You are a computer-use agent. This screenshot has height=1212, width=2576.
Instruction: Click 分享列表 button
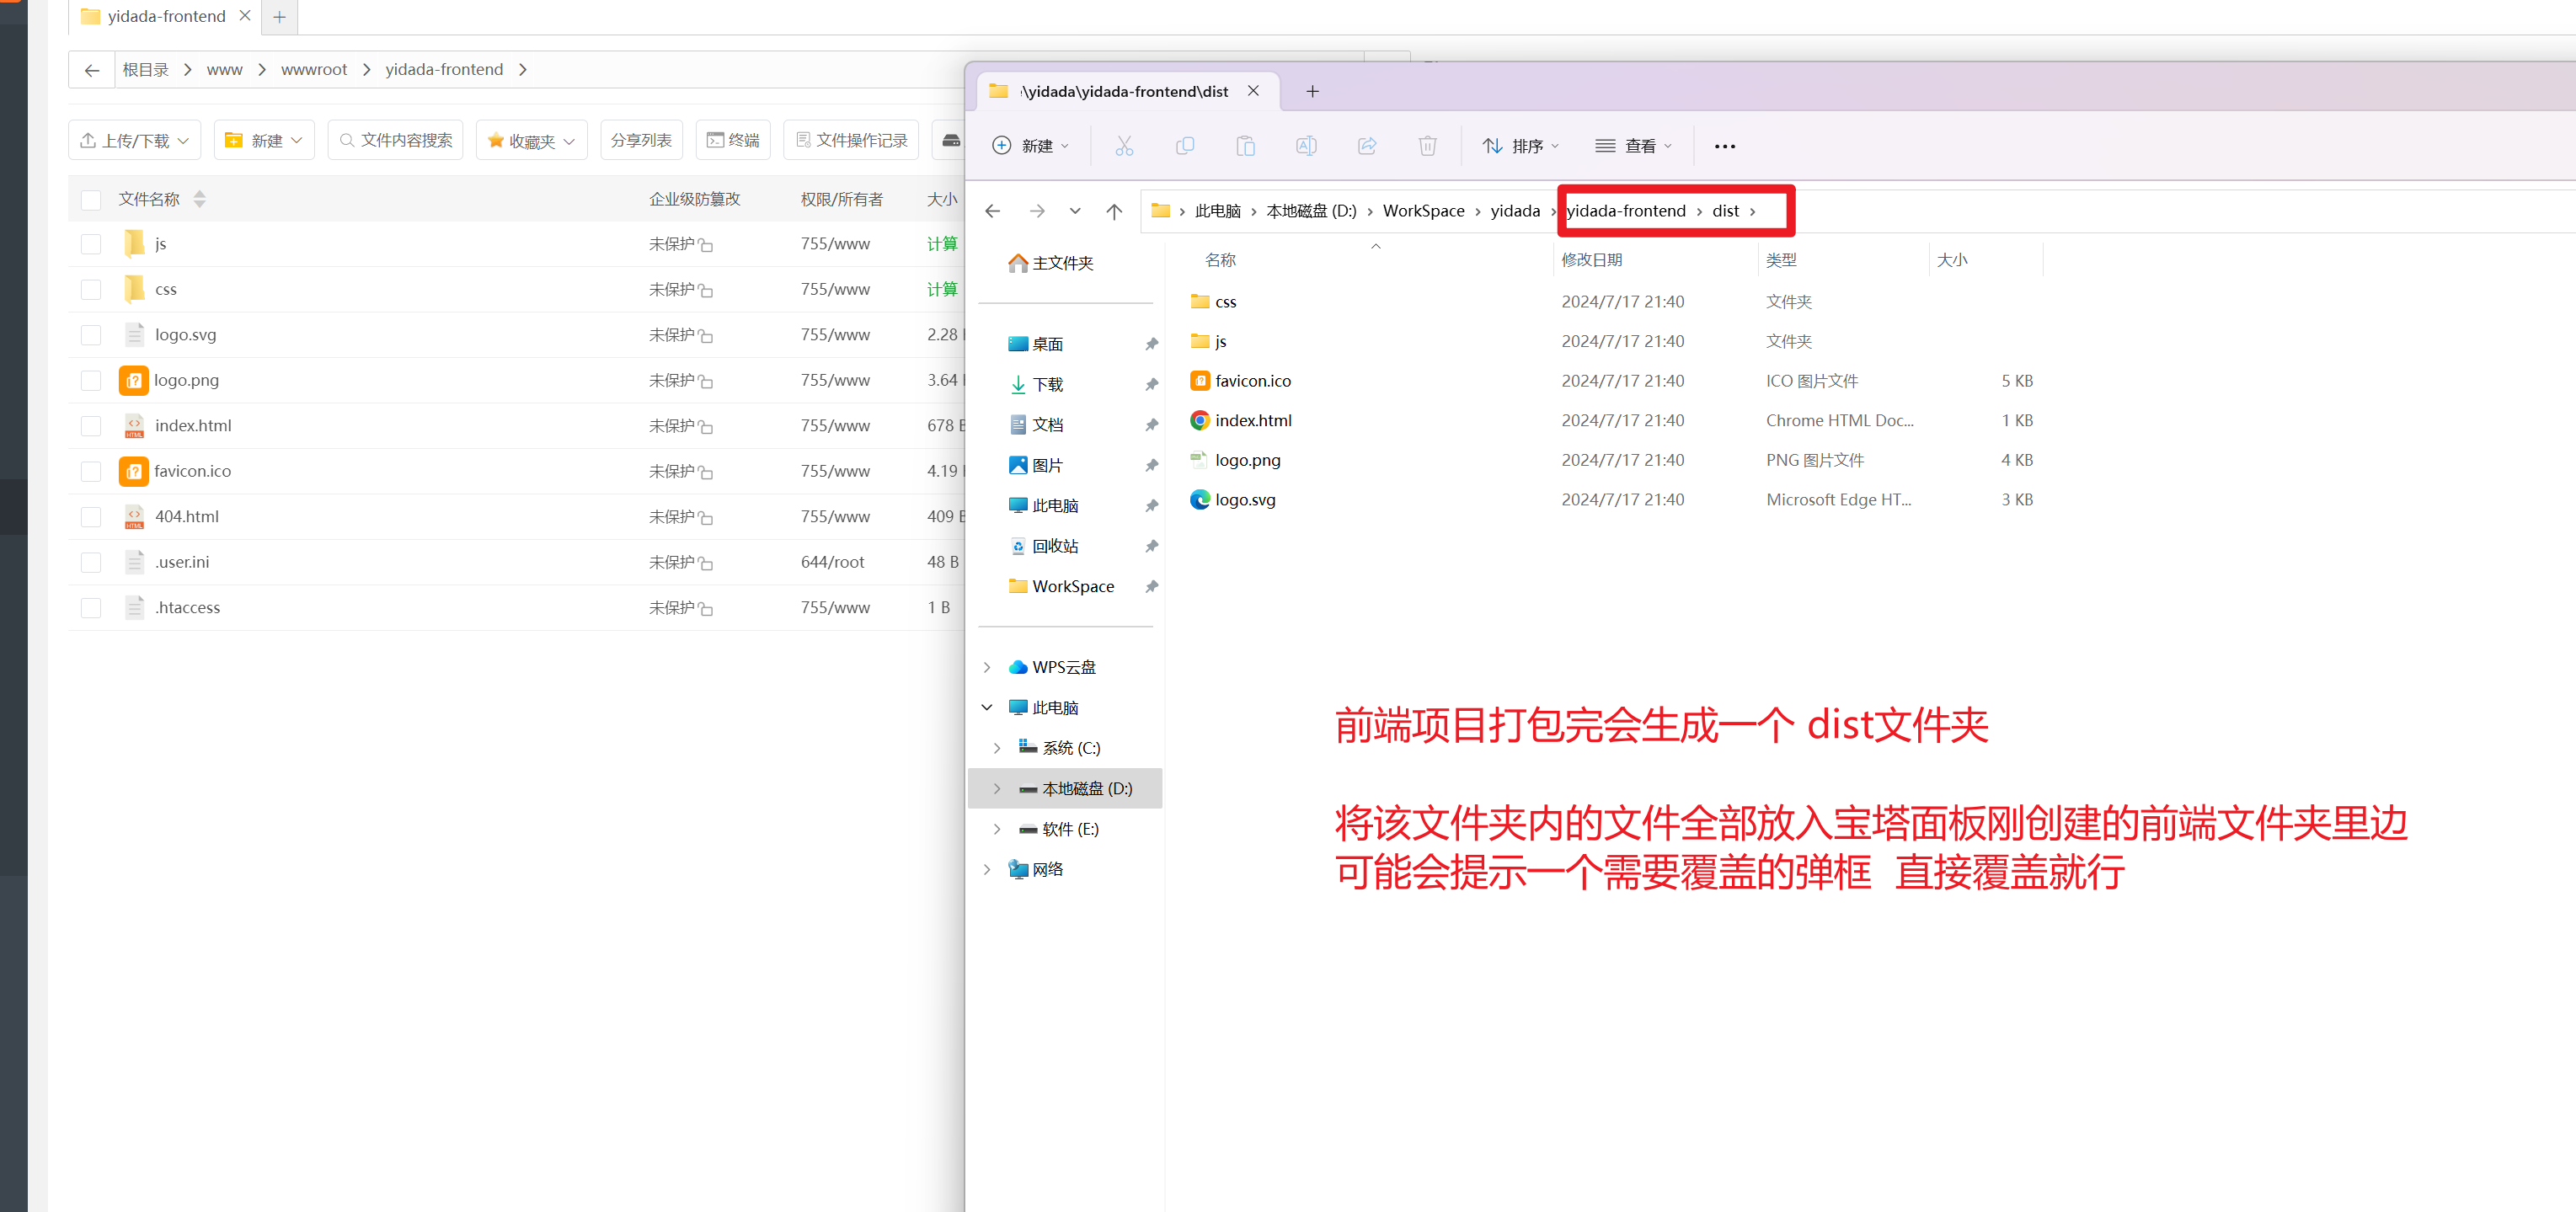641,141
